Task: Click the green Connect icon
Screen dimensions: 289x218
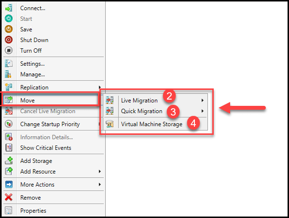Action: click(x=9, y=8)
